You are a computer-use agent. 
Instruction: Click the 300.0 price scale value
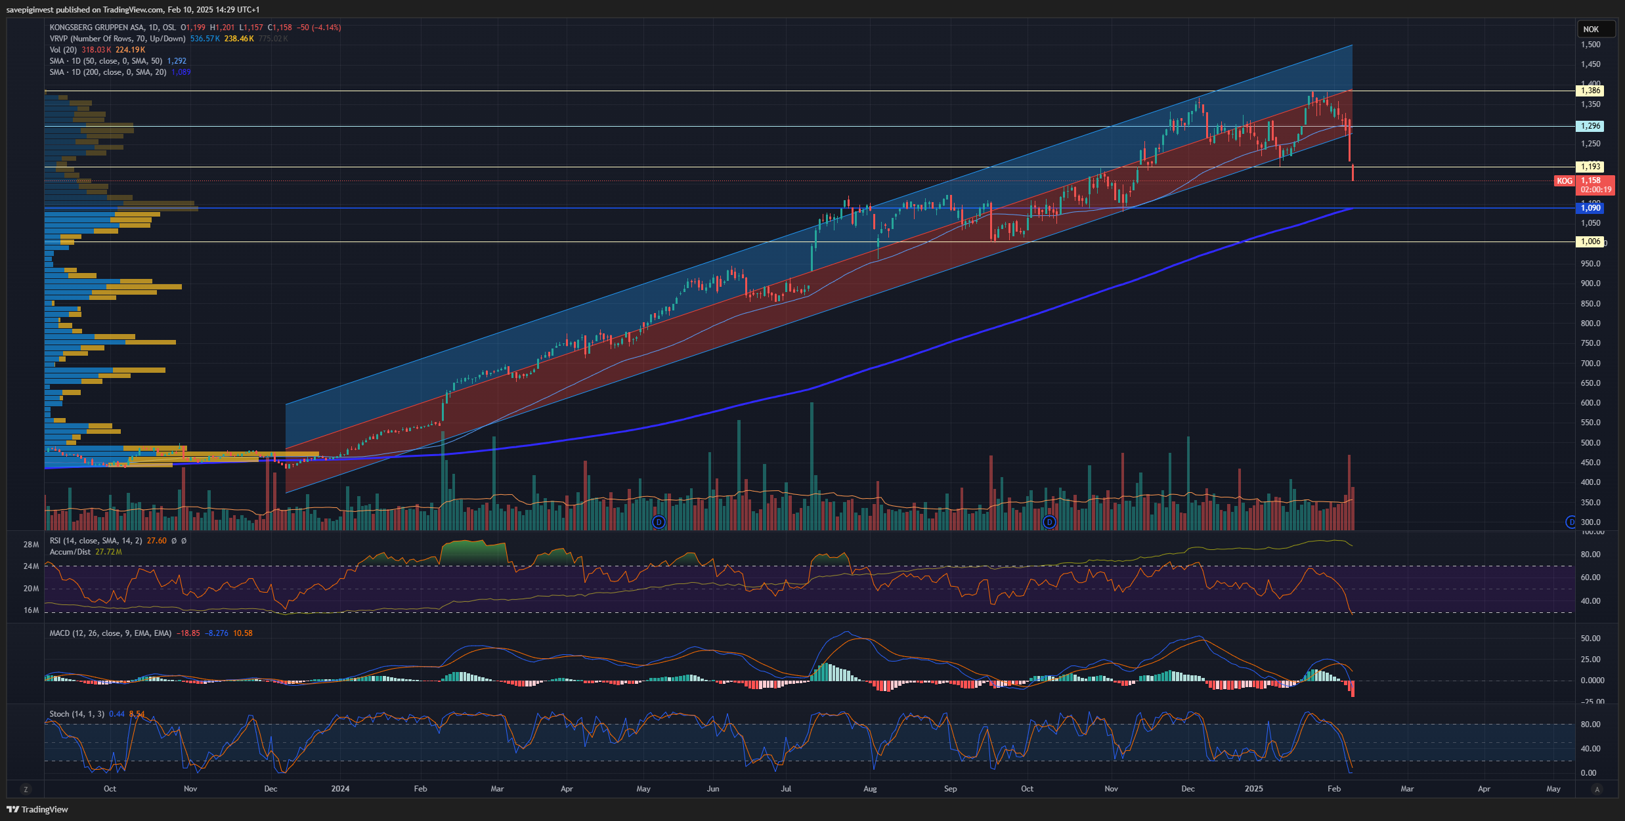point(1591,522)
